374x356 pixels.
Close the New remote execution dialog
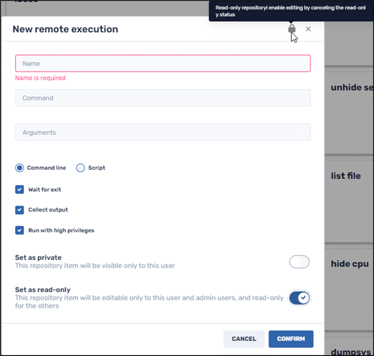pyautogui.click(x=308, y=29)
